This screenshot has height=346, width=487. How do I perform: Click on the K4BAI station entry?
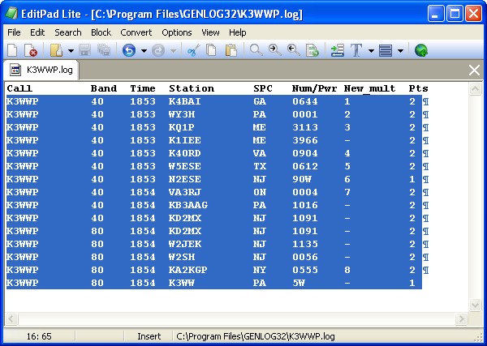click(185, 101)
